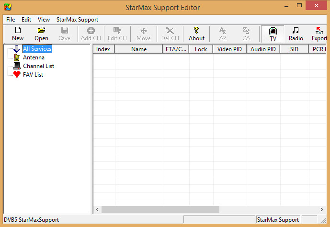Click the Lock column header

pyautogui.click(x=201, y=49)
